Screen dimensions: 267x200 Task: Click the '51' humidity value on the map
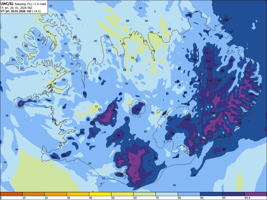pos(97,107)
